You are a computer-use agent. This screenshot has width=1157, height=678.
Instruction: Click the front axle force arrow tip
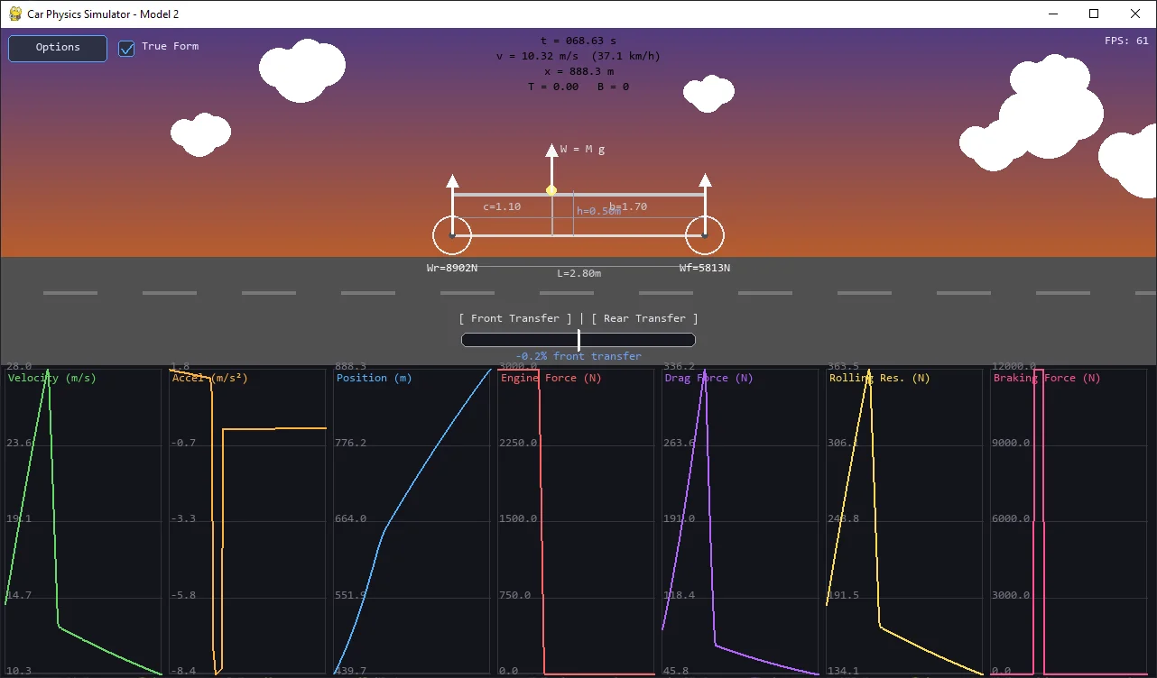pyautogui.click(x=705, y=181)
